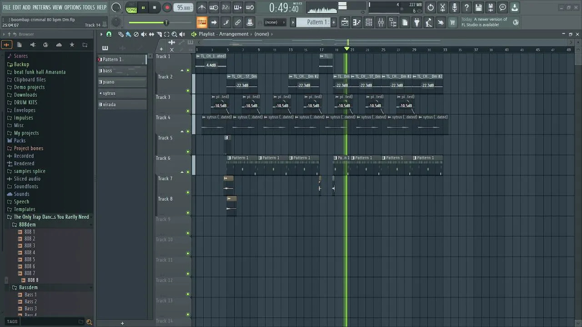The image size is (582, 327).
Task: Open the audio editor scissors icon
Action: [442, 7]
